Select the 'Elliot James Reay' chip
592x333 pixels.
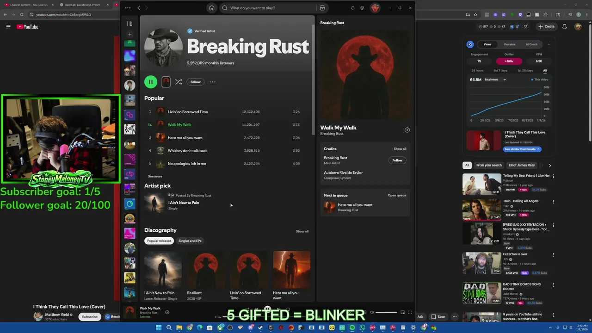(x=522, y=165)
